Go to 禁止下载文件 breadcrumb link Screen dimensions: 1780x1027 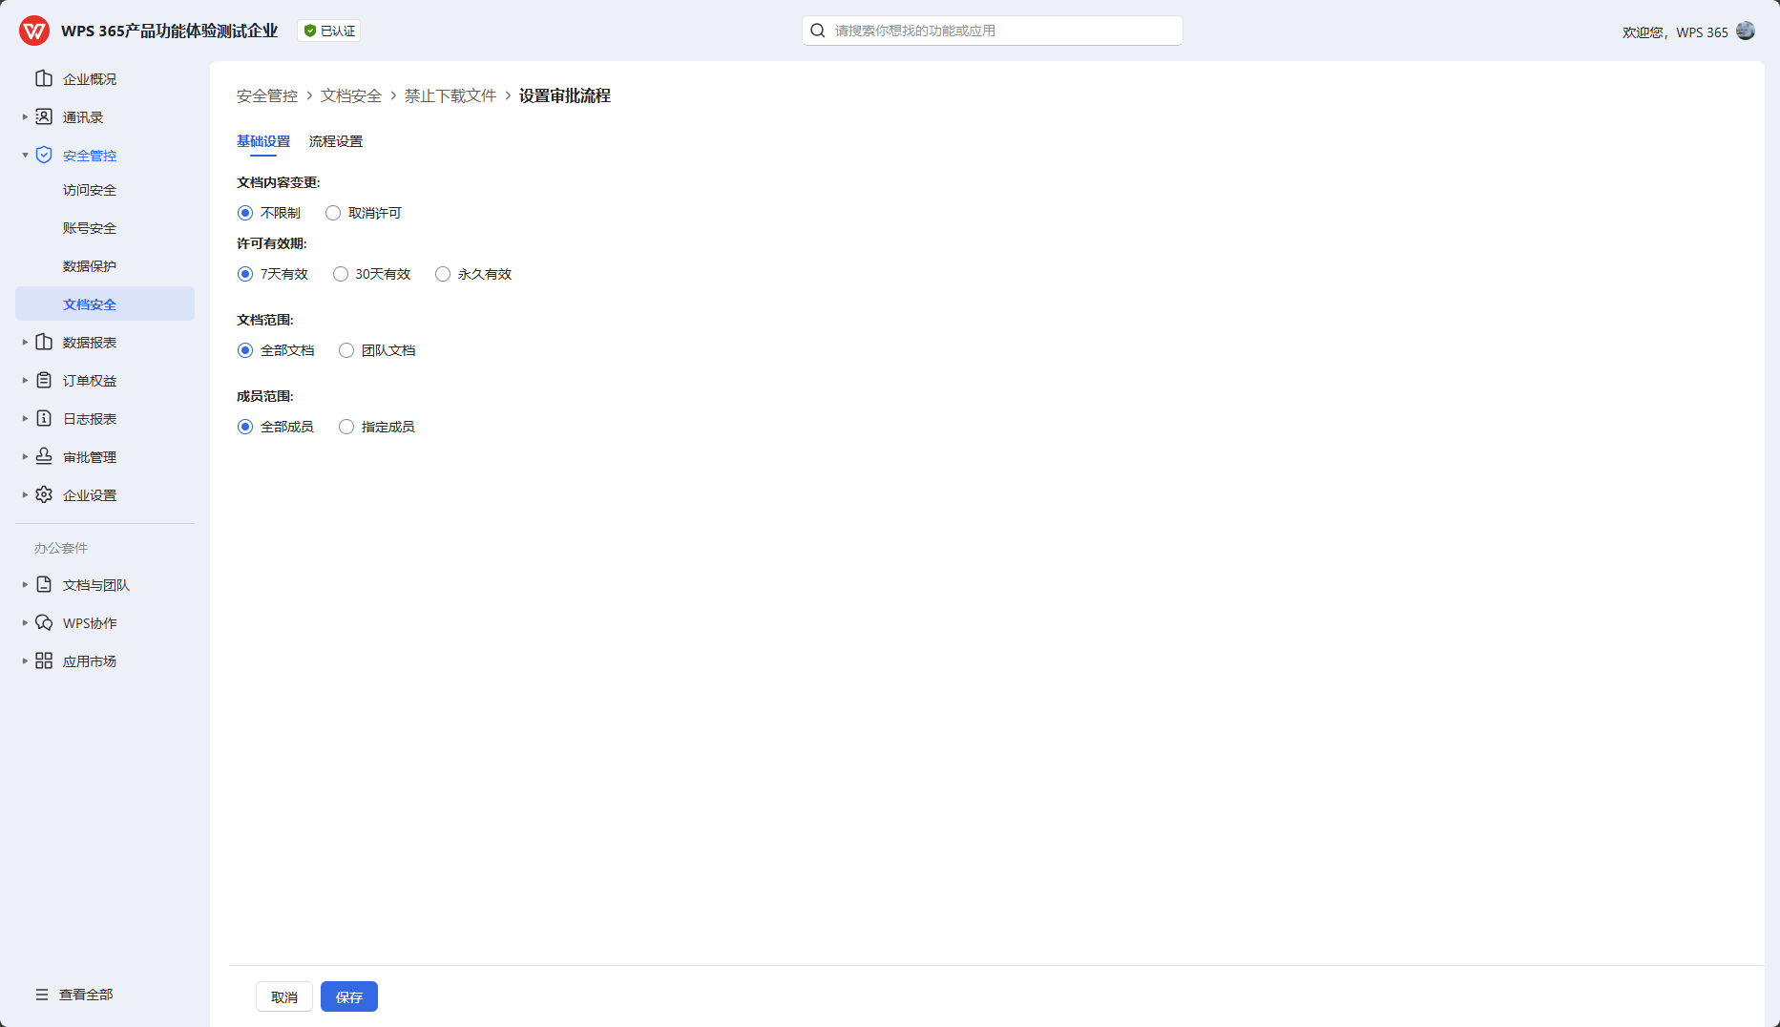click(x=450, y=95)
